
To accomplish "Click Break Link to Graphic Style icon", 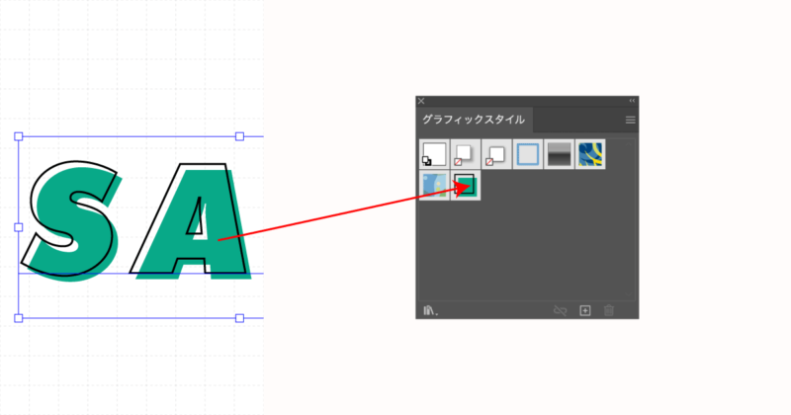I will pos(560,310).
